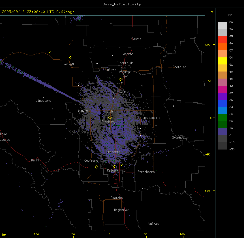This screenshot has height=238, width=244.
Task: Click the Vulcan town label
Action: click(153, 224)
